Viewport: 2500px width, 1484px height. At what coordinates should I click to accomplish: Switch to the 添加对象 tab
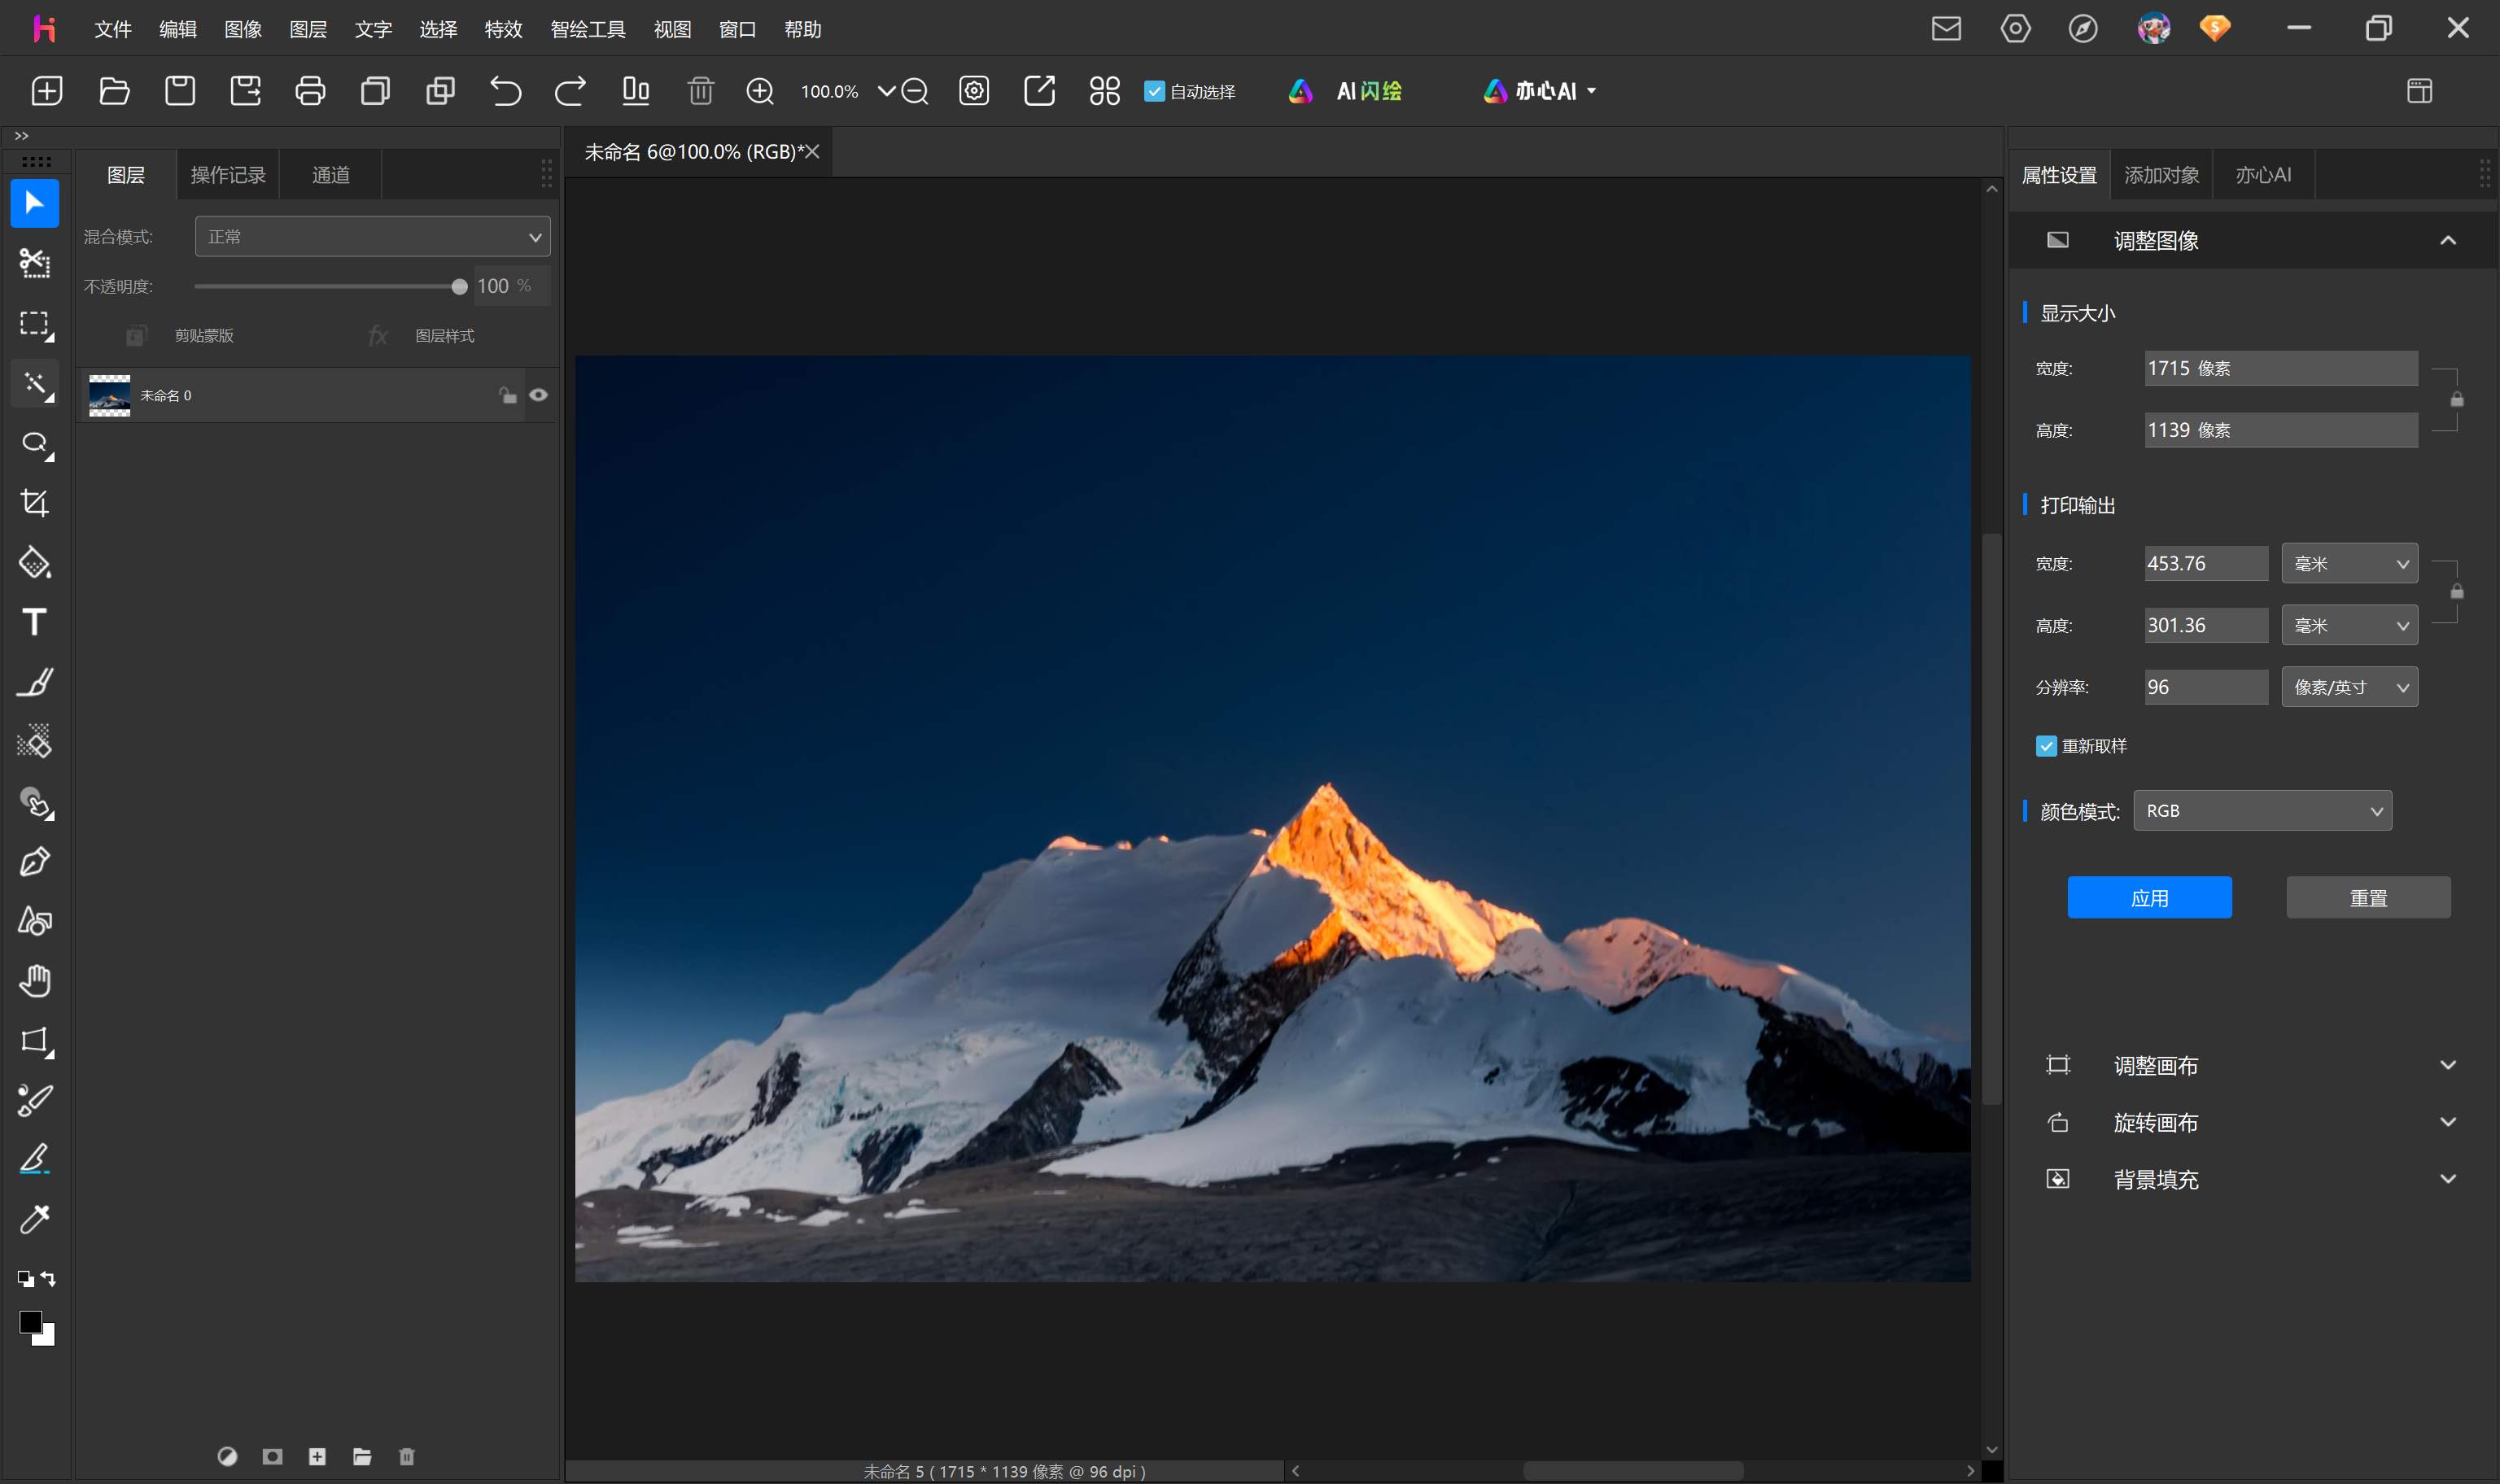tap(2161, 175)
